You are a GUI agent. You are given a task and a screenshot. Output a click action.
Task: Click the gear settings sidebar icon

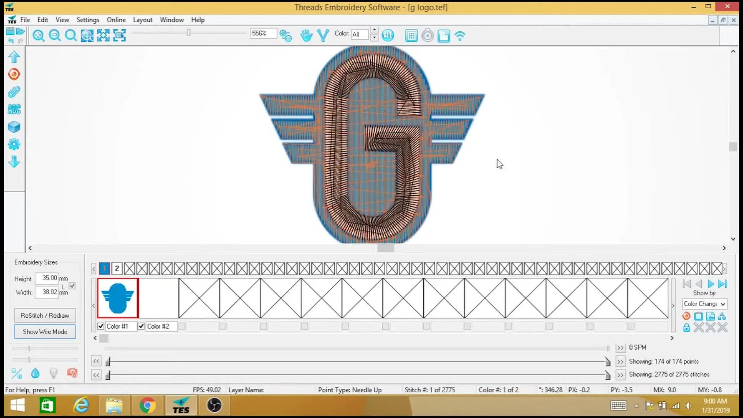coord(14,144)
